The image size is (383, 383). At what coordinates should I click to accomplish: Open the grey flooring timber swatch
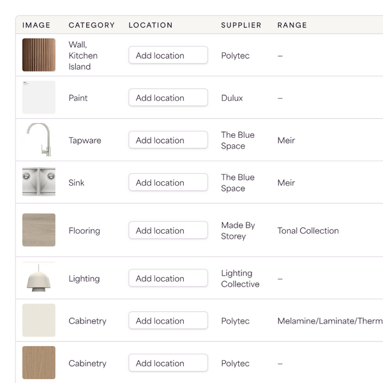pyautogui.click(x=39, y=230)
